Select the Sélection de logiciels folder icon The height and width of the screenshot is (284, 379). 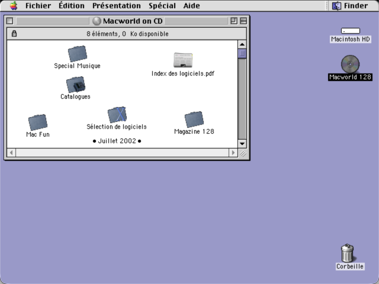point(117,114)
